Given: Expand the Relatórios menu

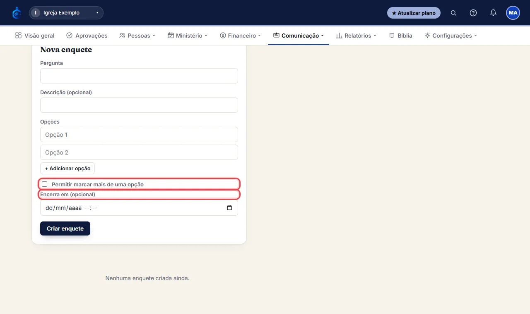Looking at the screenshot, I should [x=356, y=36].
